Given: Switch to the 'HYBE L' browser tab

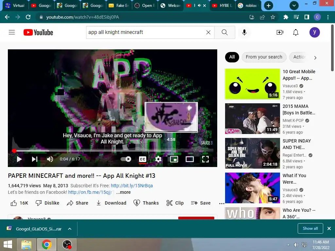Looking at the screenshot, I should tap(222, 6).
